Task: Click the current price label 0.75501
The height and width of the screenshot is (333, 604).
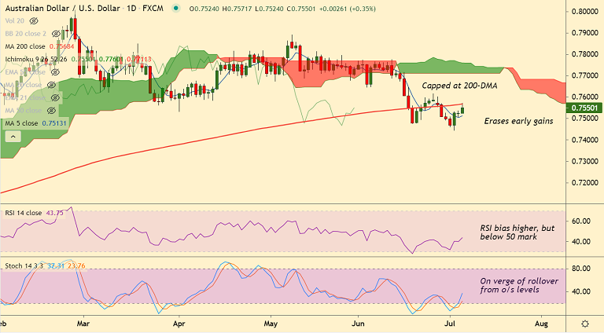Action: tap(584, 108)
